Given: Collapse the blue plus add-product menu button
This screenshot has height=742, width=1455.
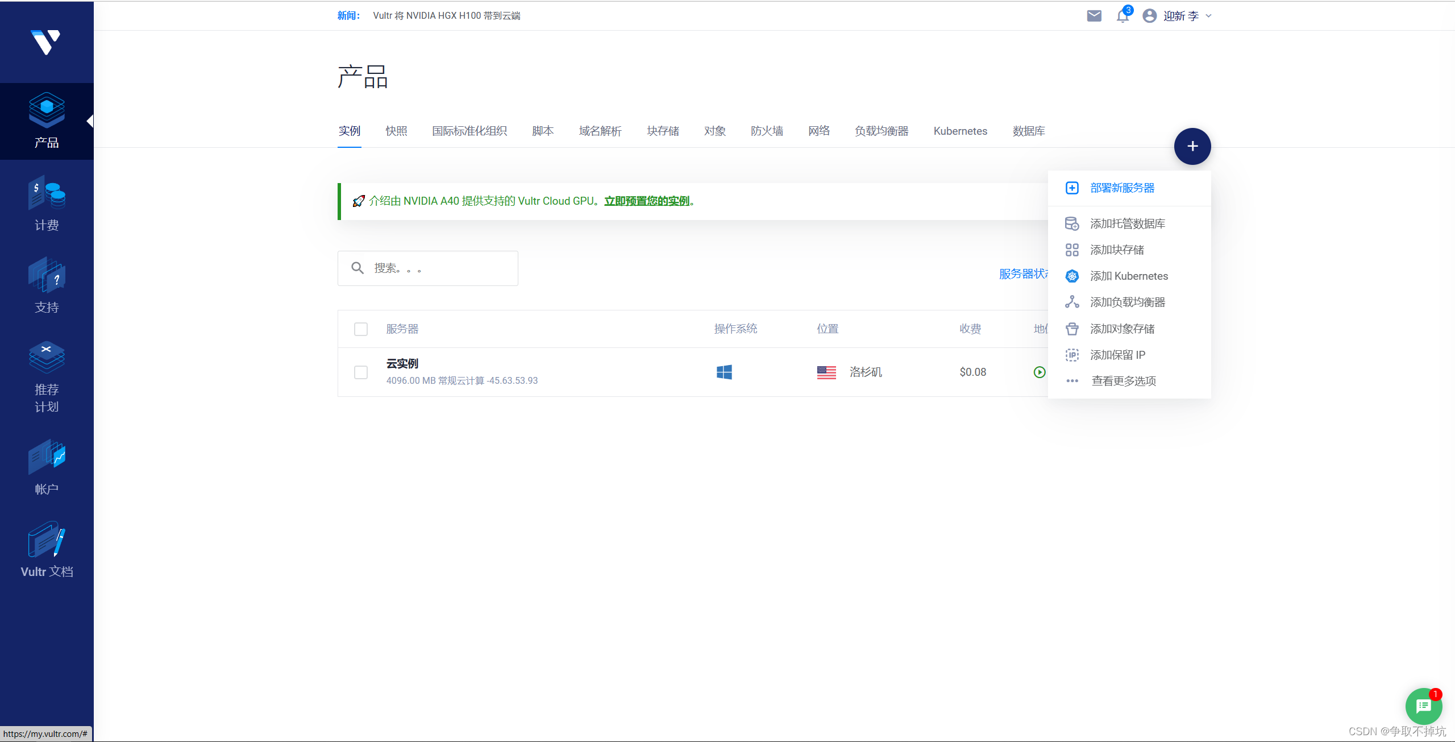Looking at the screenshot, I should [1192, 147].
